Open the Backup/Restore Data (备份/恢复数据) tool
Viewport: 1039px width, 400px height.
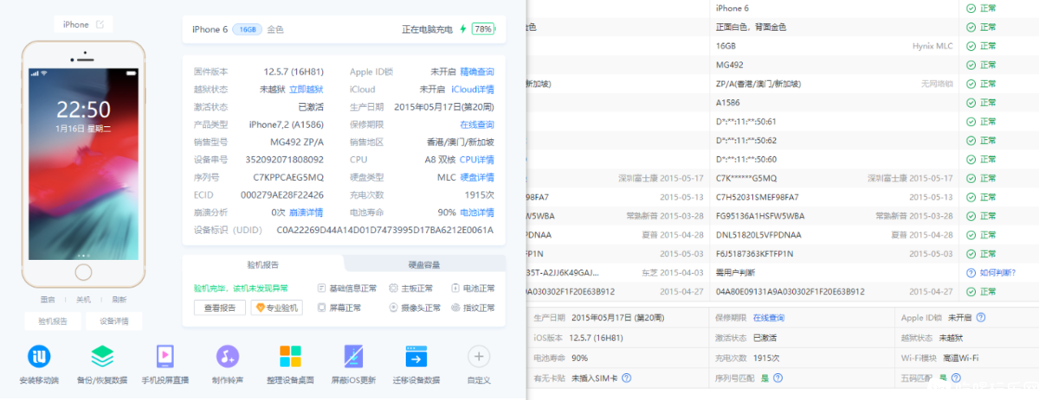[x=102, y=356]
